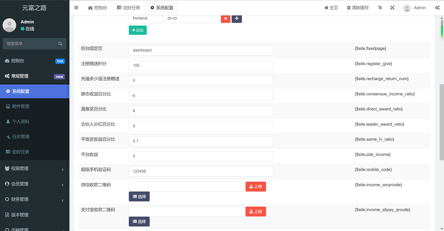Click the 清除缓存 link in header
The height and width of the screenshot is (231, 444).
click(357, 8)
